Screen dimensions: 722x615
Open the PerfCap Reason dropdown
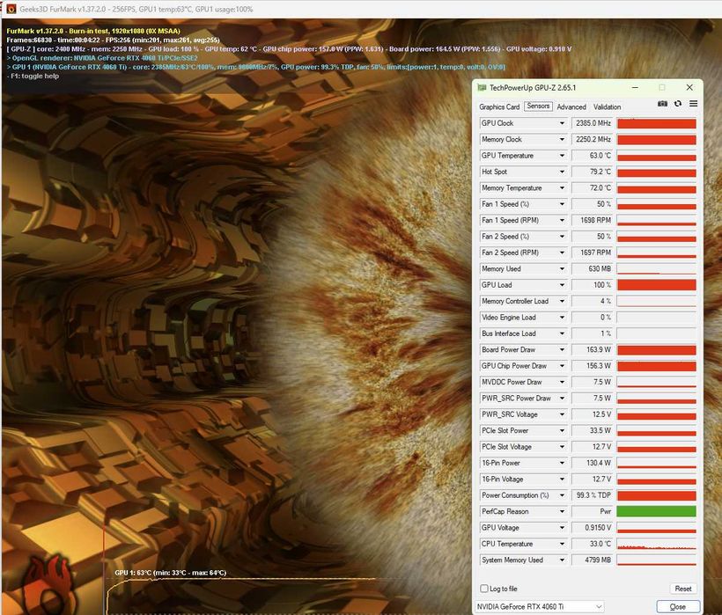562,511
